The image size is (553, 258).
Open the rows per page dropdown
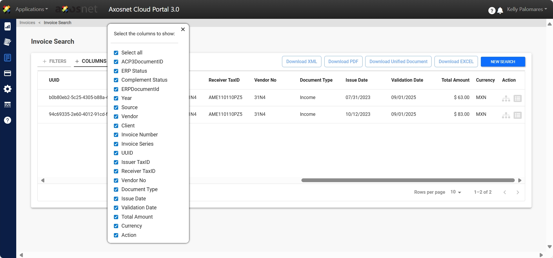pos(456,192)
